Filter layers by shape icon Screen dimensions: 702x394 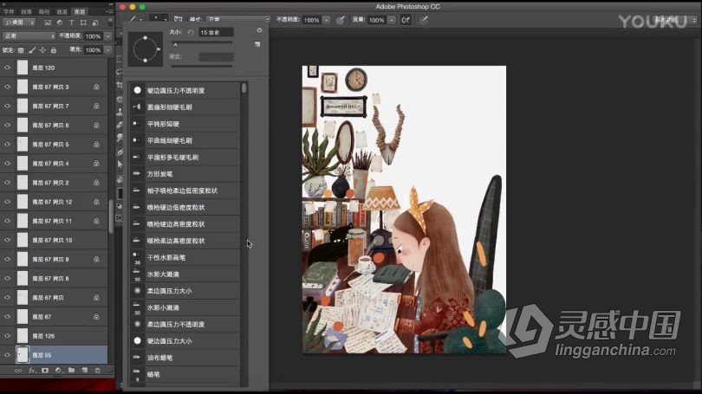tap(83, 23)
